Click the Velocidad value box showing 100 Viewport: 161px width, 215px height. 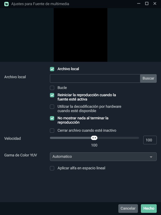coord(150,140)
